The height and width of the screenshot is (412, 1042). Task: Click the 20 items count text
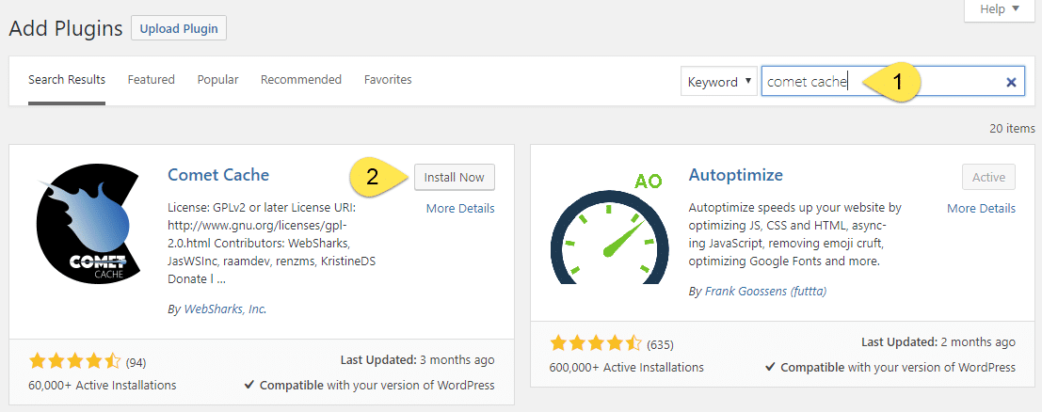[x=1013, y=128]
